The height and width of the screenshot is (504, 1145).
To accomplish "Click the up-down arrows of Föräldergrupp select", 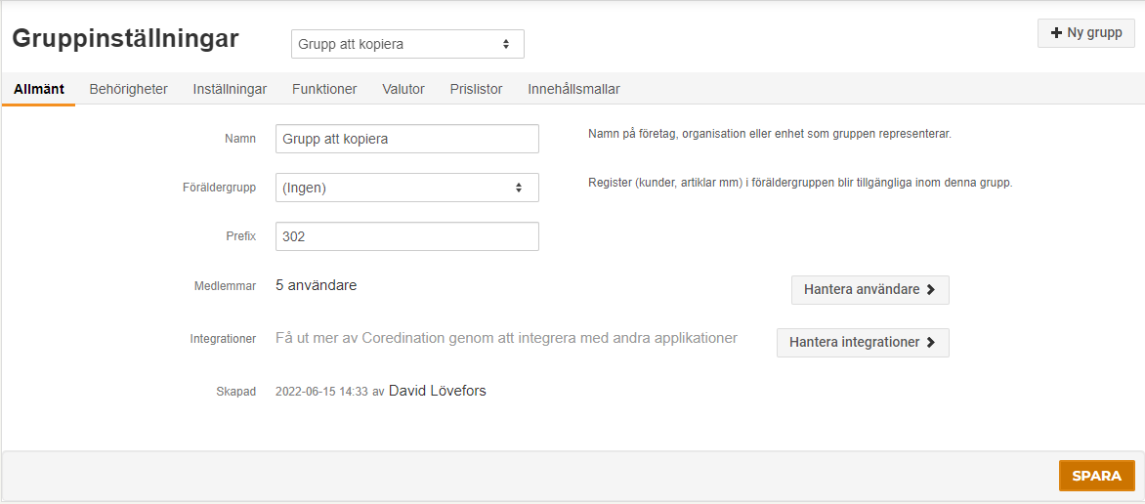I will tap(519, 188).
